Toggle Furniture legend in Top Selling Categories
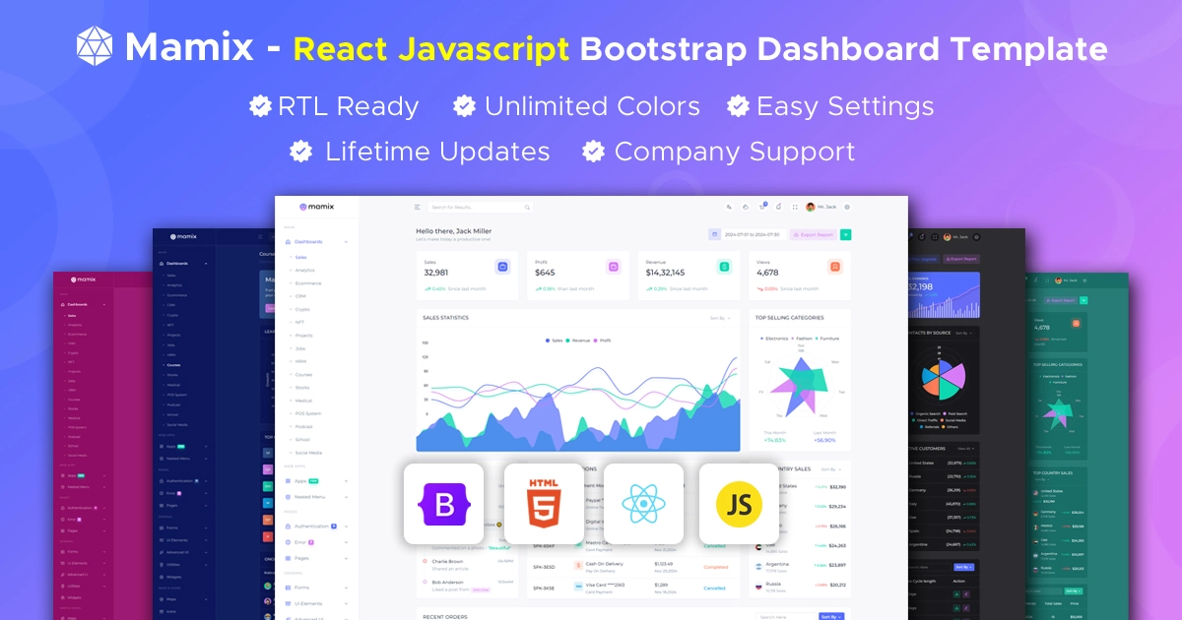Image resolution: width=1182 pixels, height=620 pixels. coord(828,338)
